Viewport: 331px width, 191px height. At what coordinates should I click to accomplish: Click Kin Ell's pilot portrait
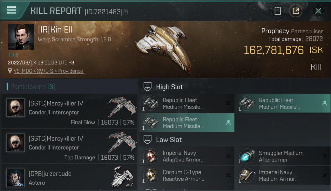(x=21, y=37)
